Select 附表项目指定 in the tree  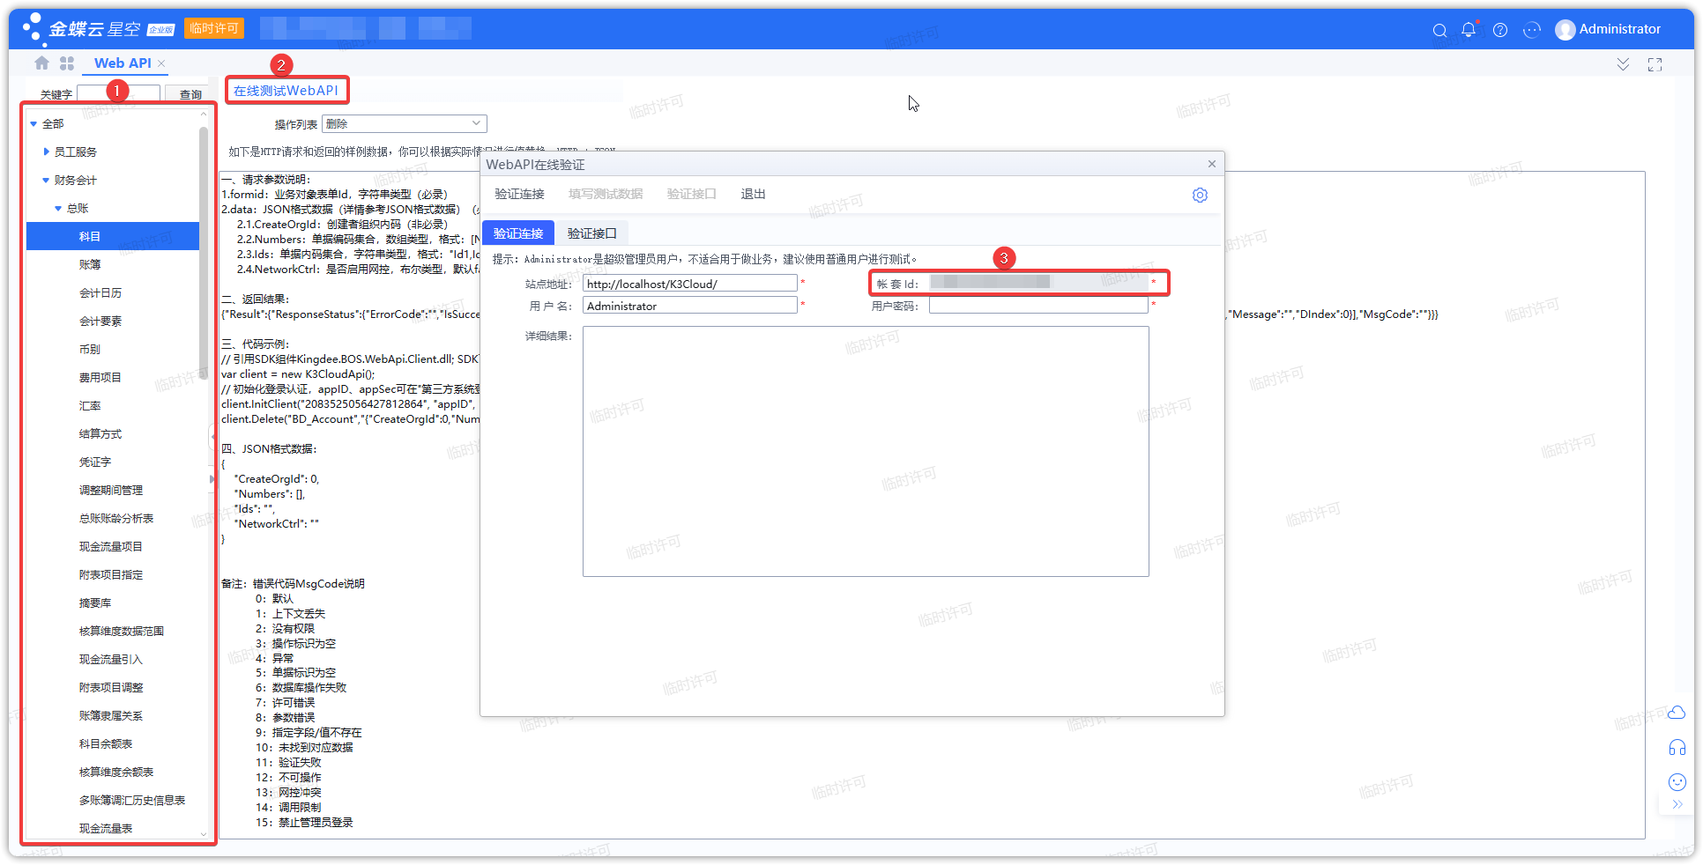[x=111, y=575]
